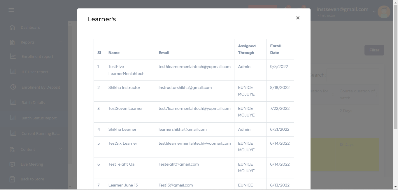Click the hamburger menu icon
This screenshot has width=398, height=190.
[x=11, y=10]
